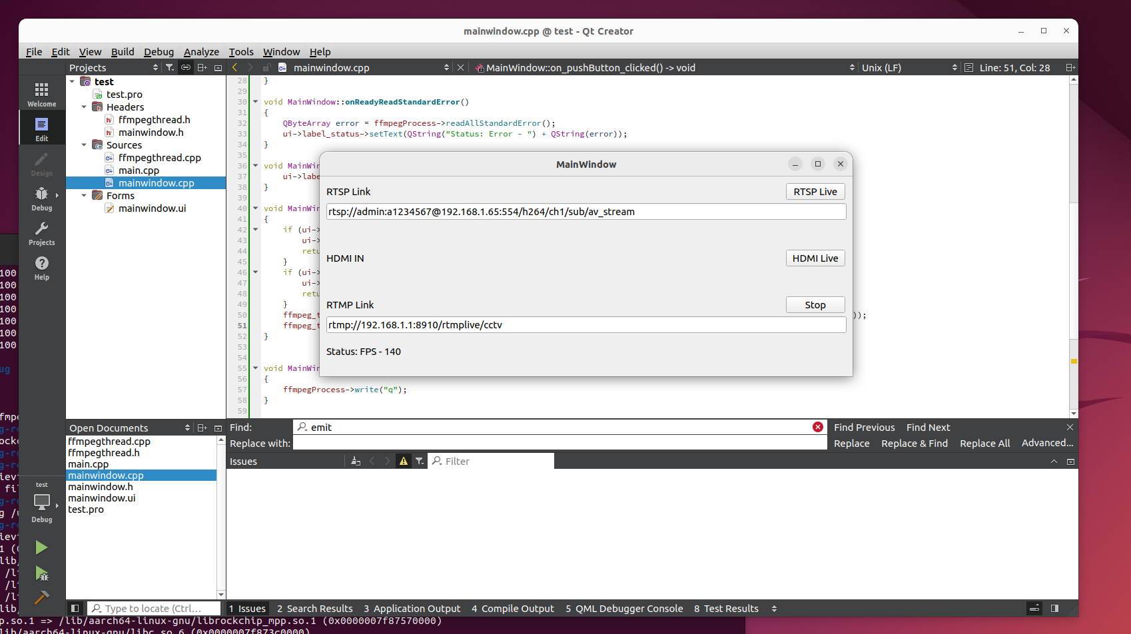Split the editor view
Screen dimensions: 1131x634
pyautogui.click(x=1070, y=67)
